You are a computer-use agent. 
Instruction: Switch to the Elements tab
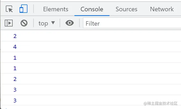pyautogui.click(x=56, y=9)
